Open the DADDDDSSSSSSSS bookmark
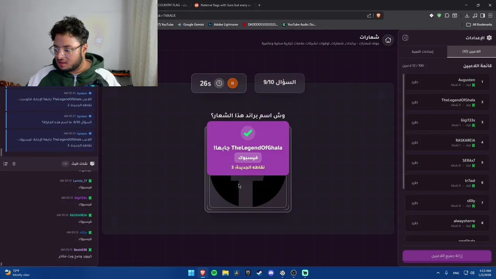The width and height of the screenshot is (496, 279). tap(260, 24)
